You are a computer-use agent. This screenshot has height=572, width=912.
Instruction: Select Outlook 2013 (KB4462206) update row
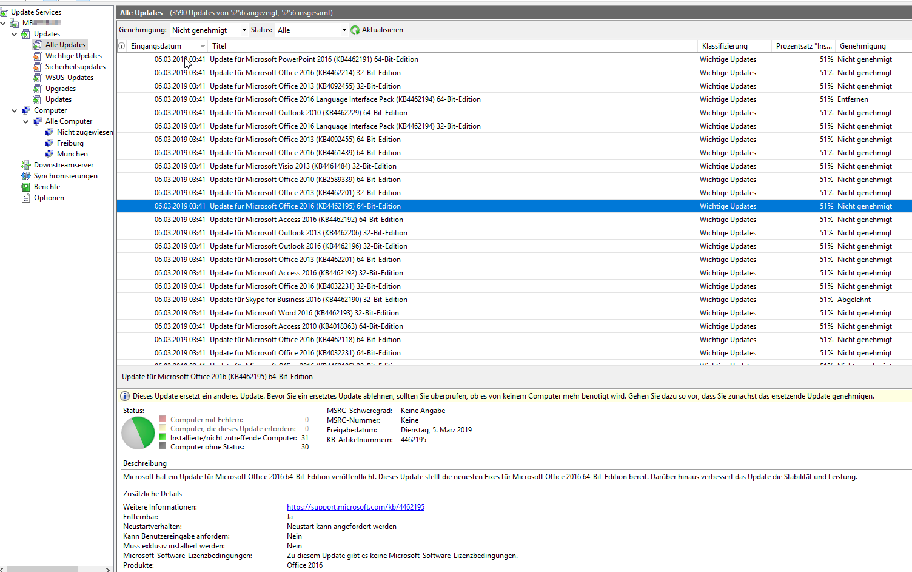tap(514, 233)
